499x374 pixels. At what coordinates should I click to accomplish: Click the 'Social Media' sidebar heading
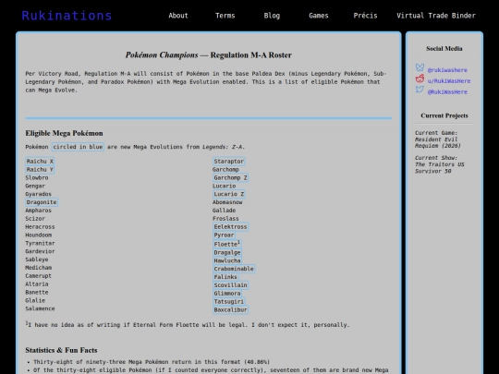click(444, 49)
